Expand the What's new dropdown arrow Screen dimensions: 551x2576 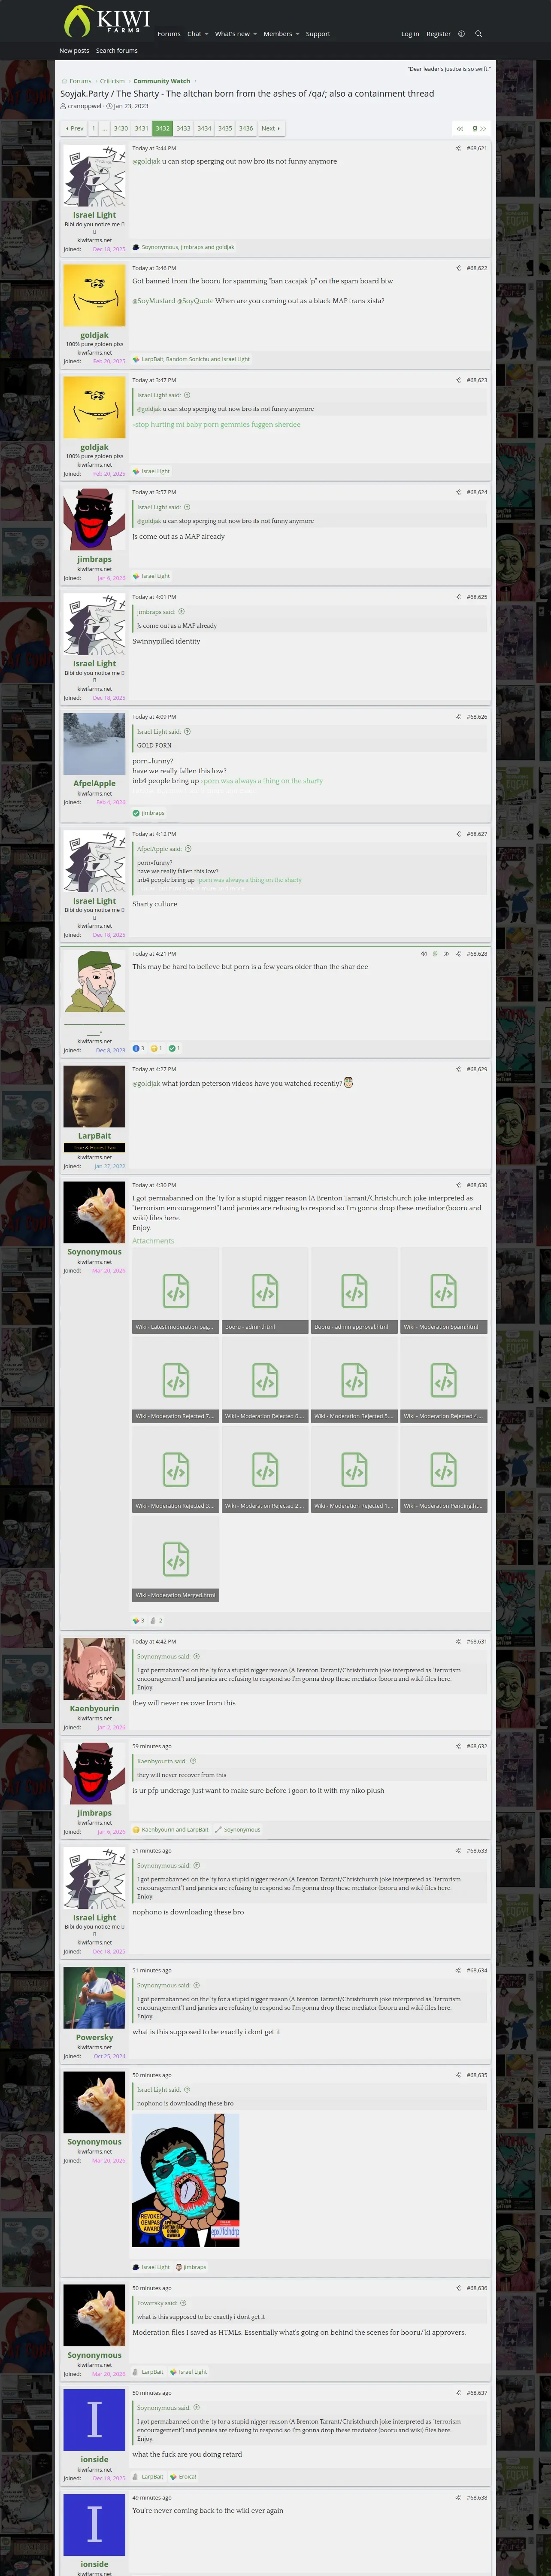[255, 34]
